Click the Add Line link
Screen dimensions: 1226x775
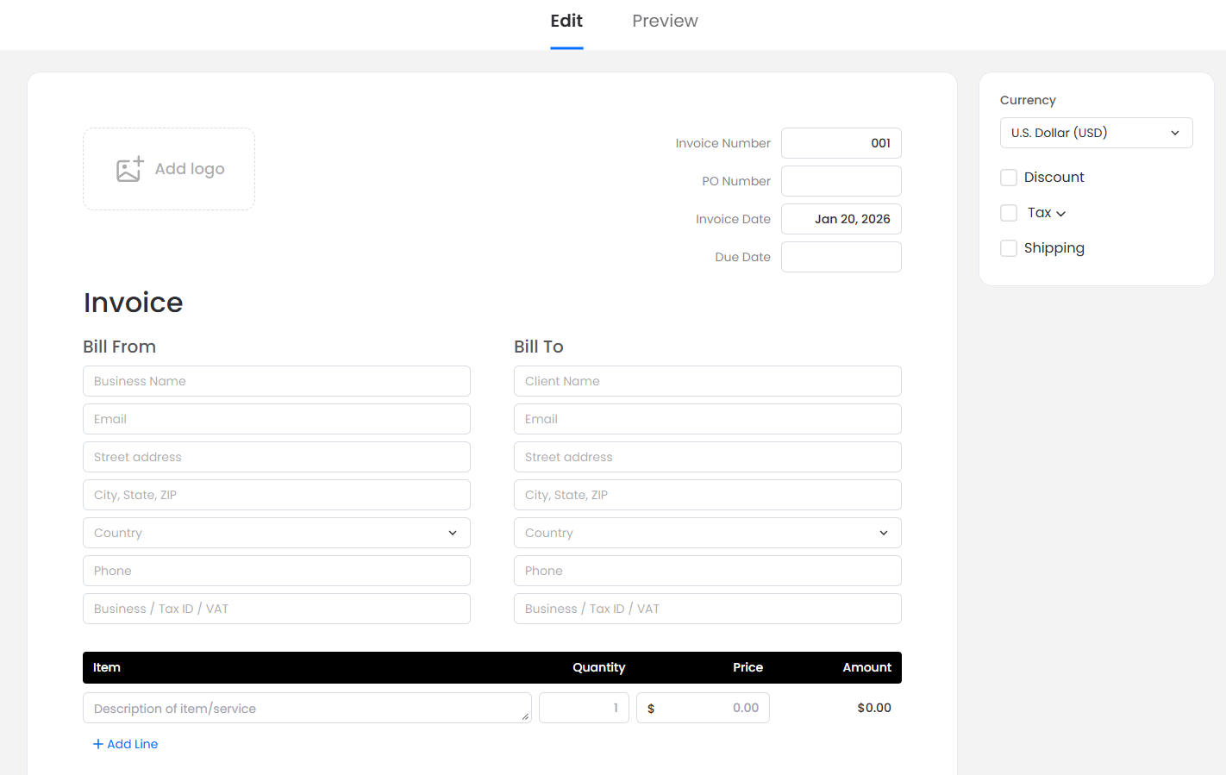point(132,744)
